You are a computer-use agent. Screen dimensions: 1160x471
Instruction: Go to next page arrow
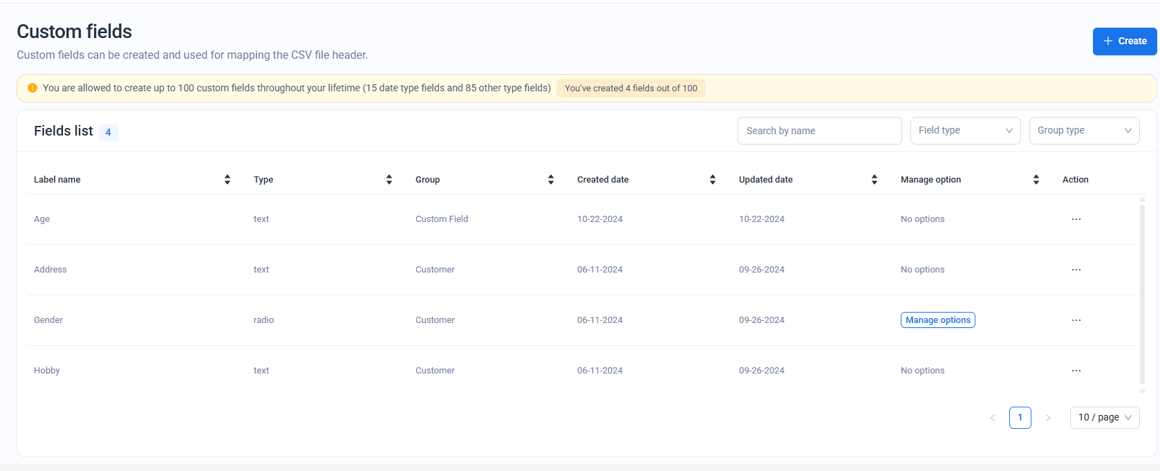tap(1048, 418)
